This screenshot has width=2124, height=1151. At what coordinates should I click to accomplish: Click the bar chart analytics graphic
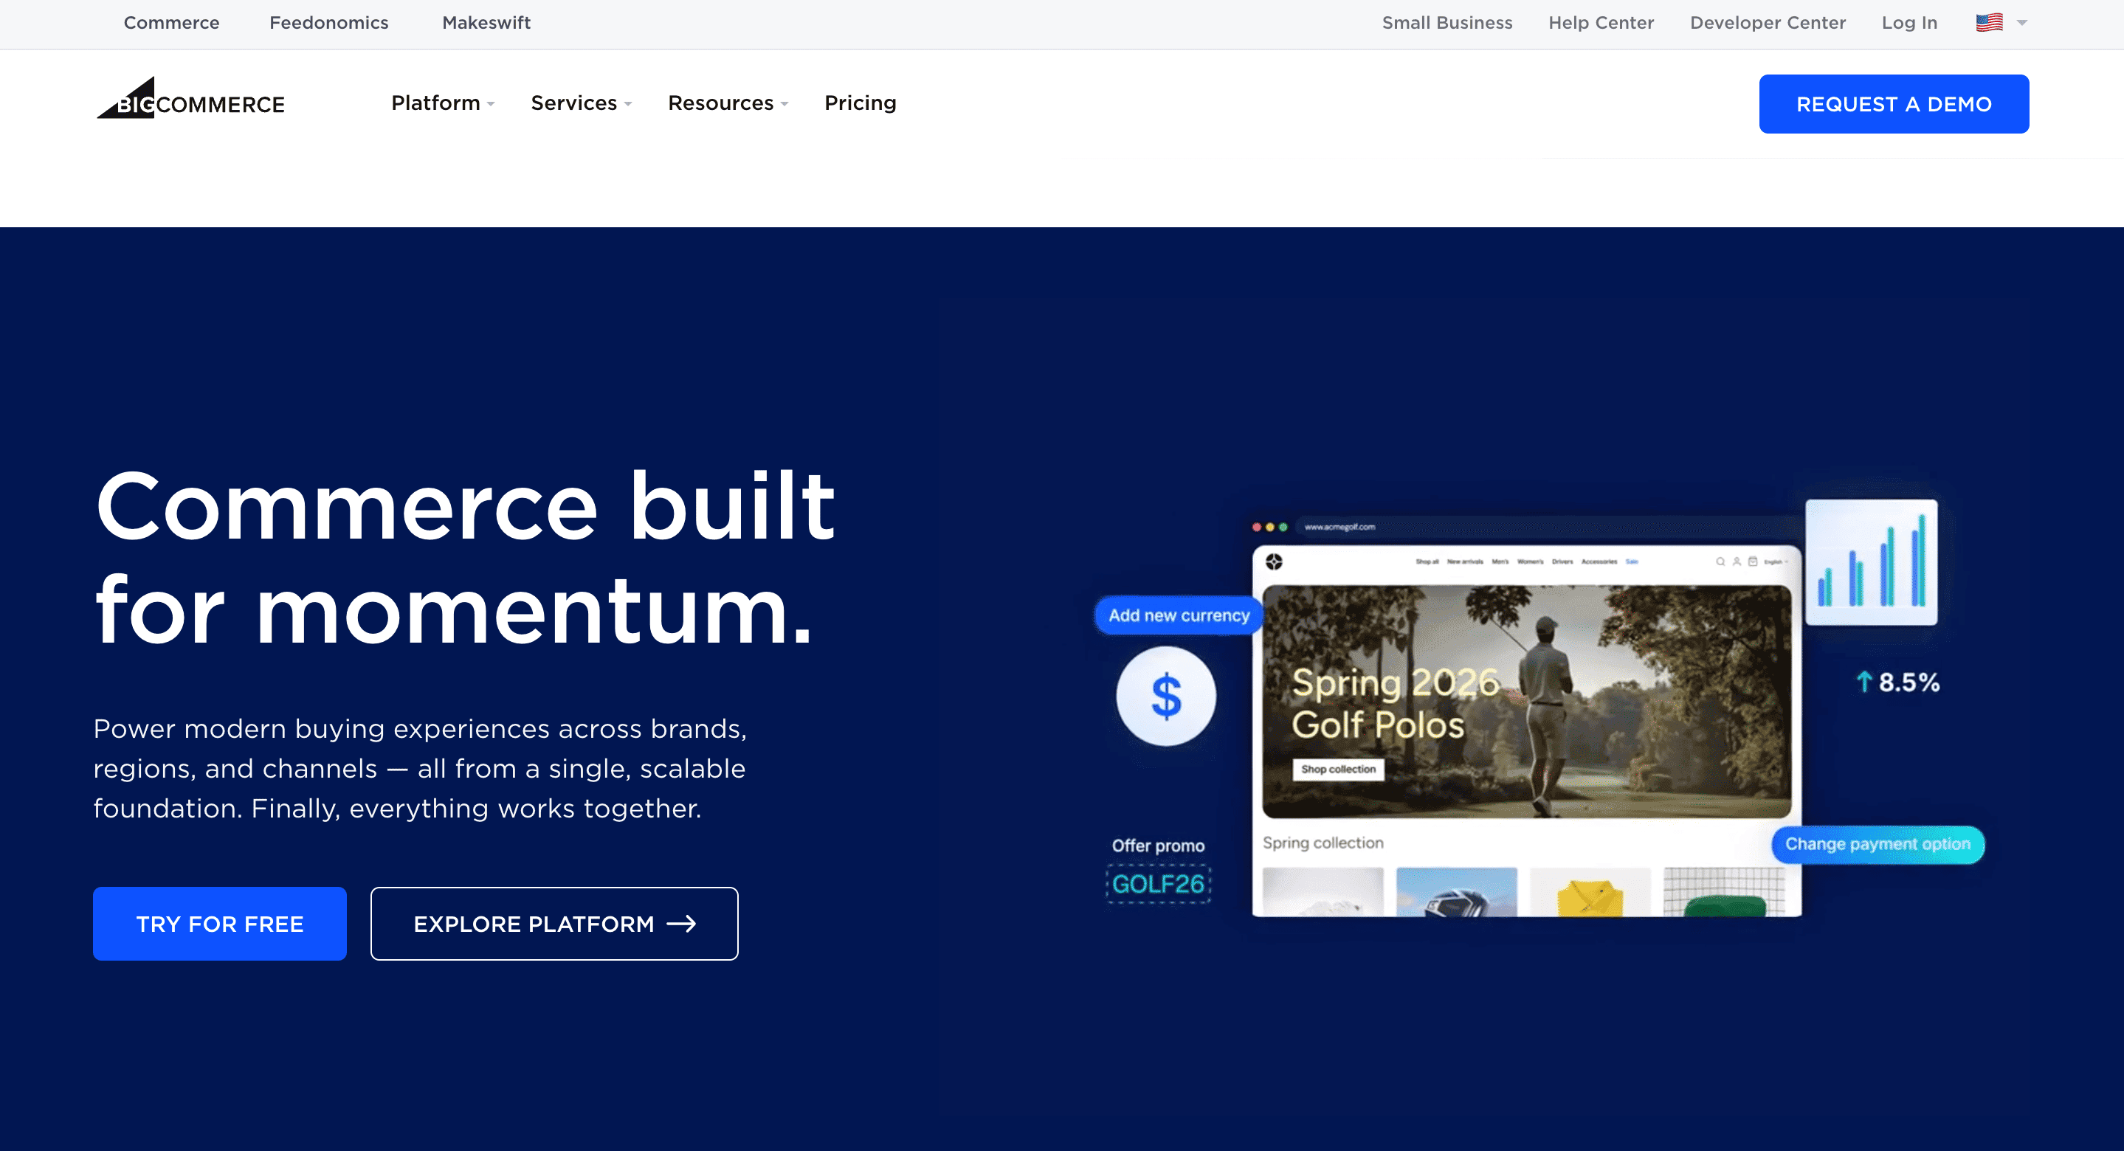pos(1870,561)
